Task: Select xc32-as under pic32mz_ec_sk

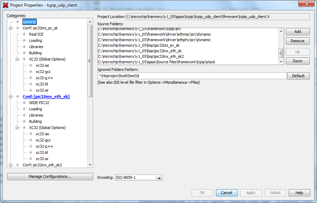Action: [x=42, y=65]
